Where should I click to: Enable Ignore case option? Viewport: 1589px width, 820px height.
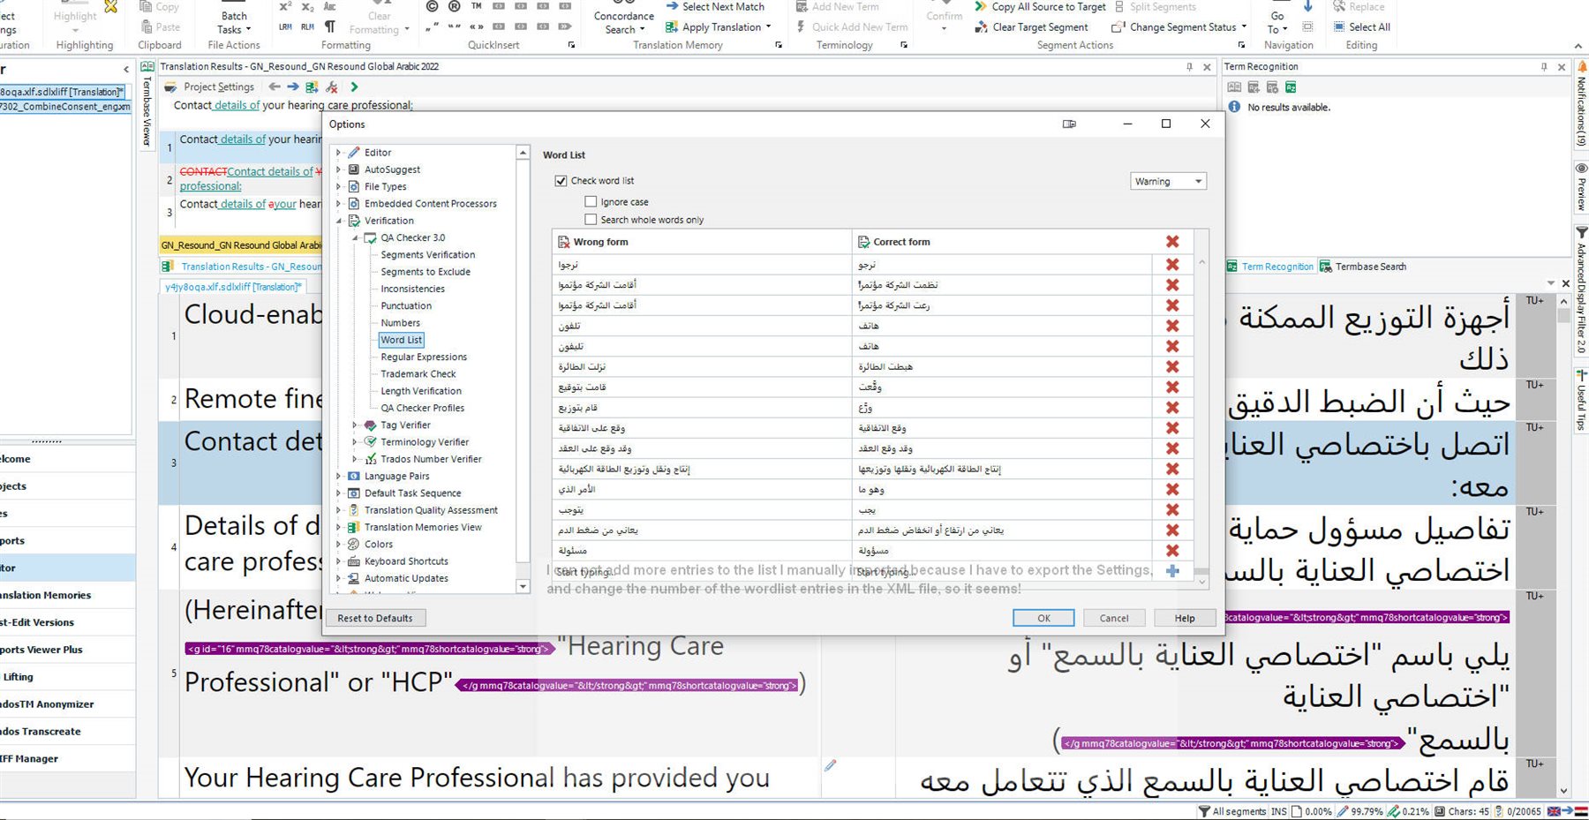point(591,202)
